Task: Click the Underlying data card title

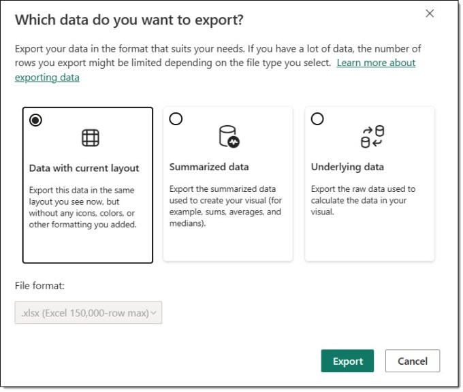Action: pyautogui.click(x=347, y=167)
